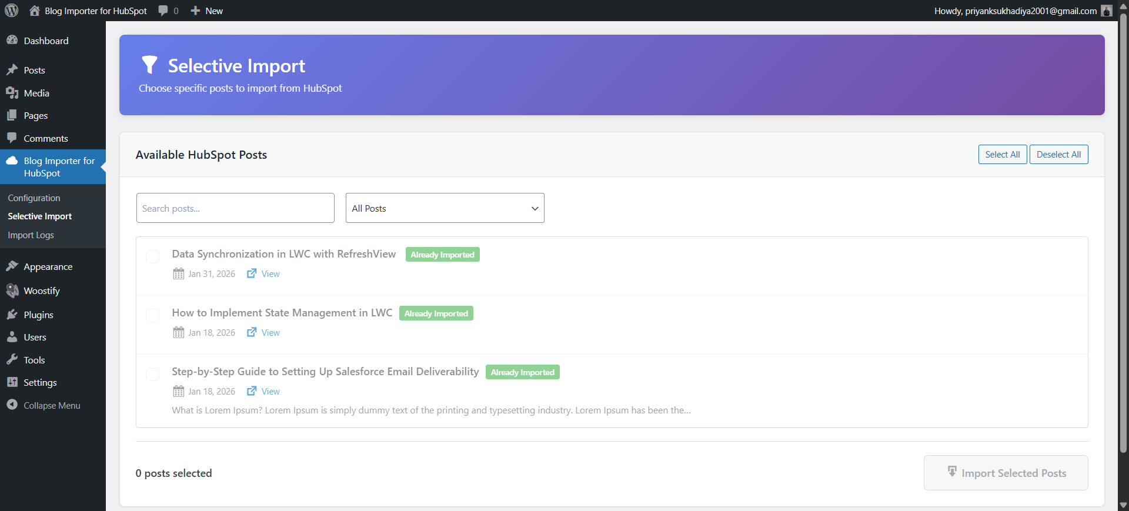The image size is (1129, 511).
Task: Open the All Posts filter dropdown
Action: (x=445, y=208)
